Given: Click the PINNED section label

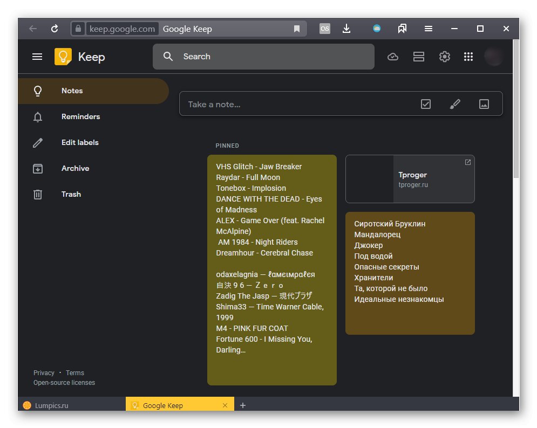Looking at the screenshot, I should point(227,146).
